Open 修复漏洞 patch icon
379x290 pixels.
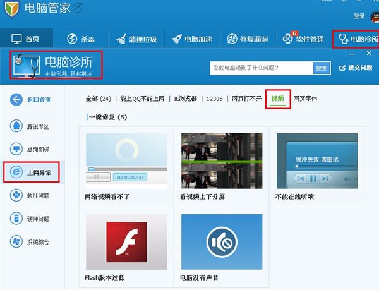[x=232, y=39]
